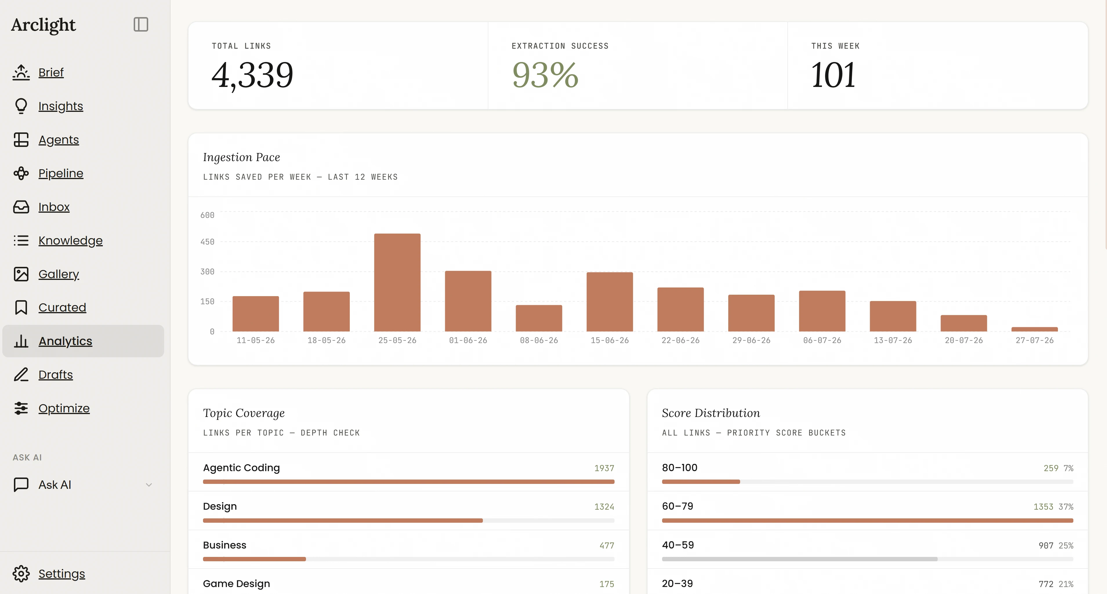Click the Score Distribution heading
The width and height of the screenshot is (1107, 594).
[711, 413]
